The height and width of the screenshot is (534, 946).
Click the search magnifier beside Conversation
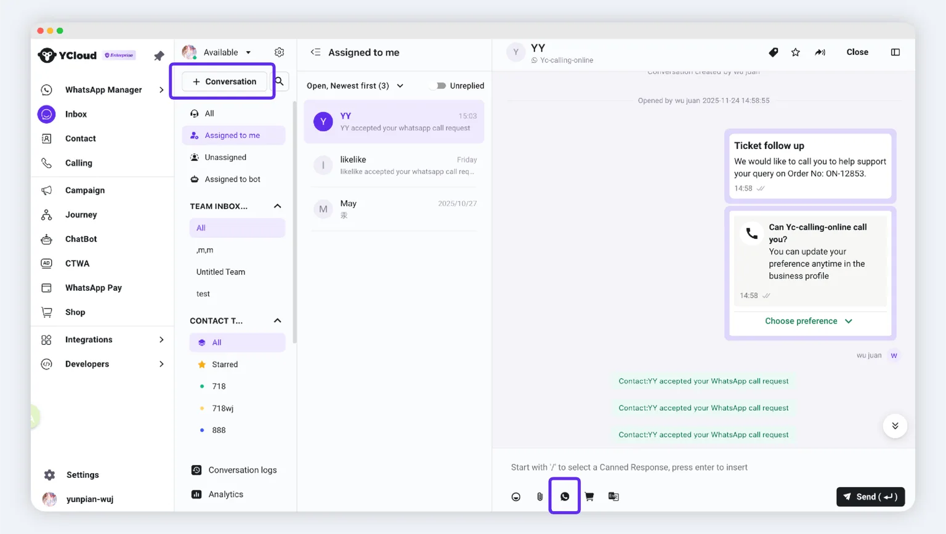tap(280, 81)
